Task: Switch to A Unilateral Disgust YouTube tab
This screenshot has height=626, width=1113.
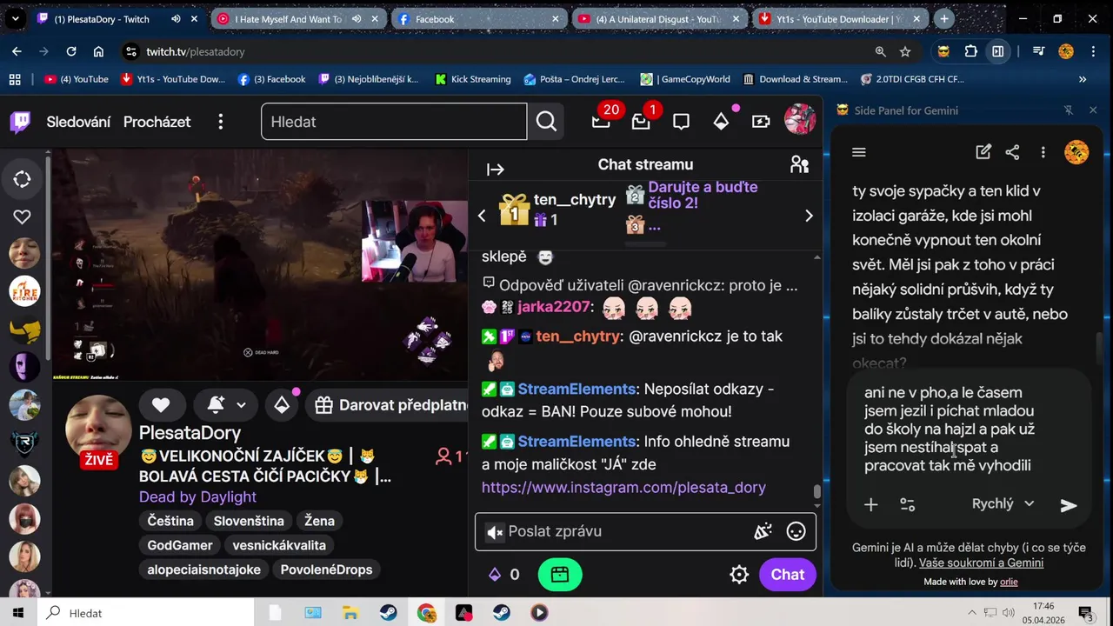Action: pyautogui.click(x=660, y=19)
